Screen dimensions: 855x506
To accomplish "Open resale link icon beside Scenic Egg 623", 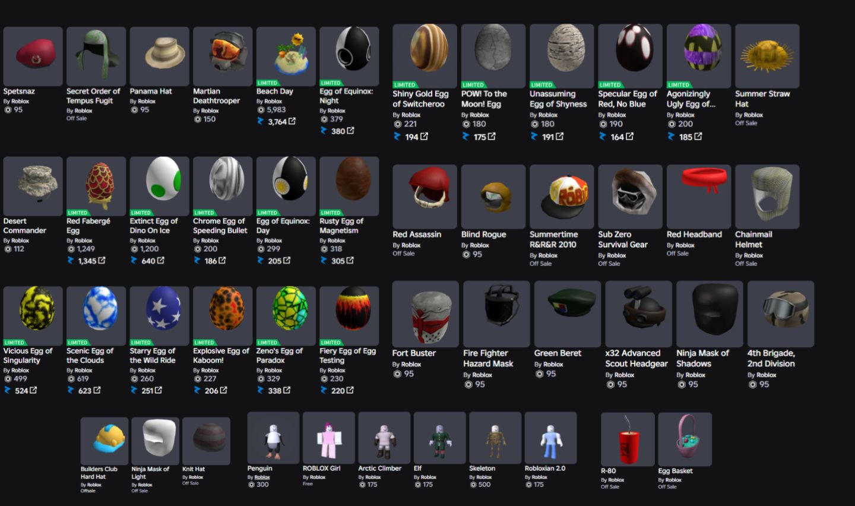I will (97, 390).
